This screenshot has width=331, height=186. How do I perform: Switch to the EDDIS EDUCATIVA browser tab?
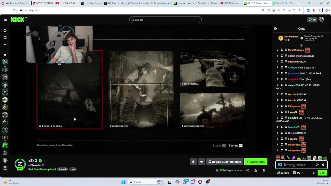pyautogui.click(x=43, y=3)
